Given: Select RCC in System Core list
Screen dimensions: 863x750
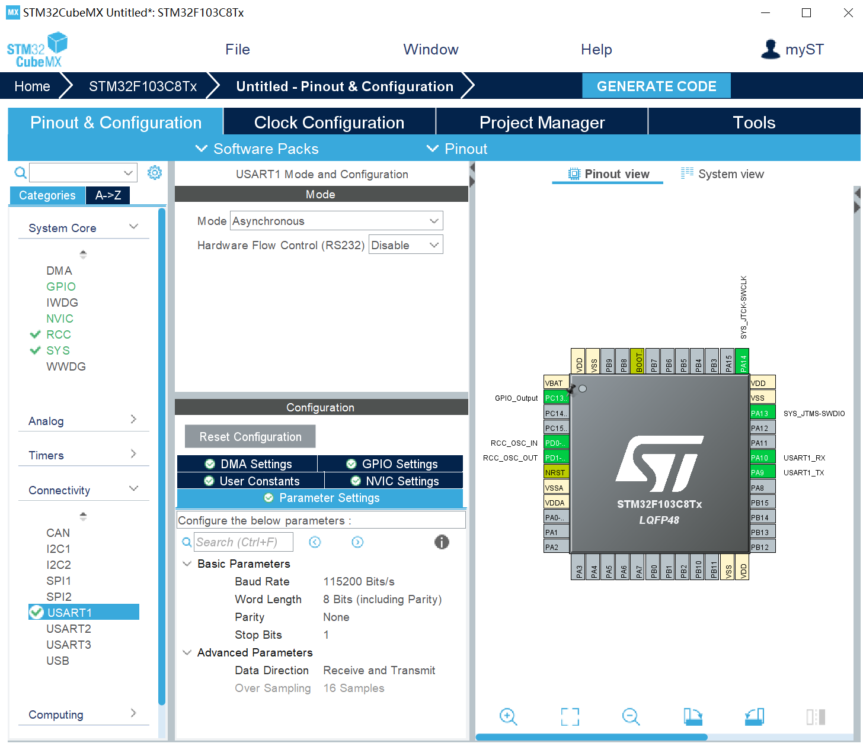Looking at the screenshot, I should point(59,334).
